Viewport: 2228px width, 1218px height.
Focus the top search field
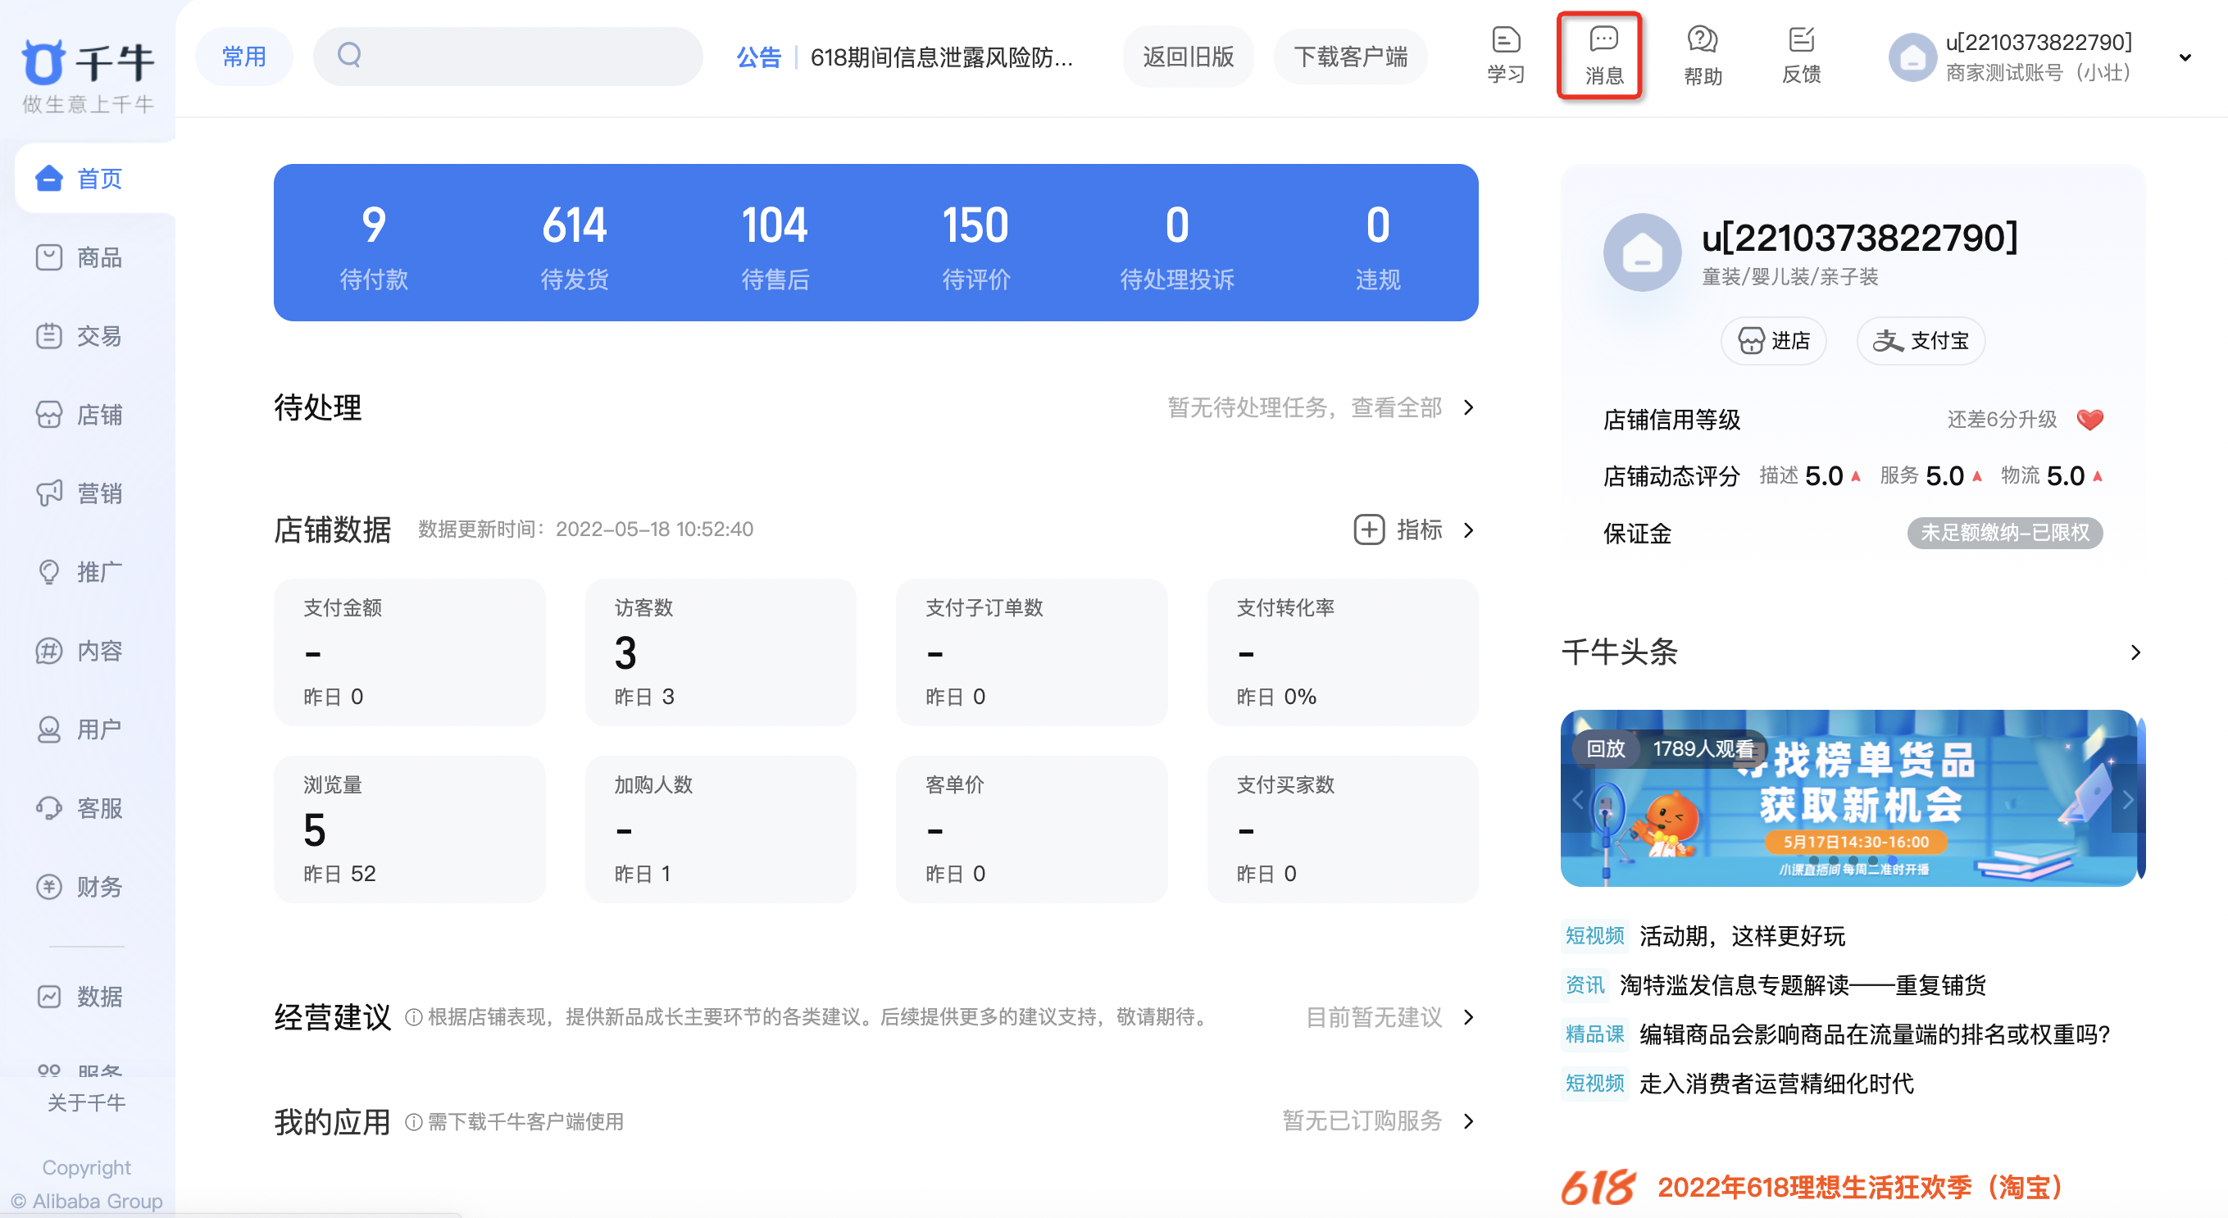pos(507,57)
